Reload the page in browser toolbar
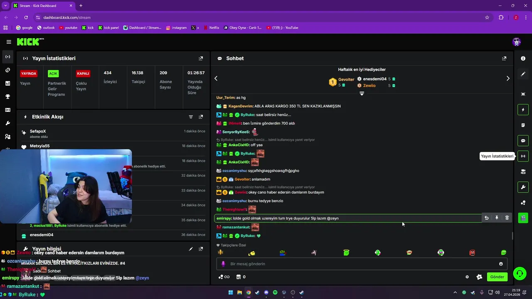The height and width of the screenshot is (299, 532). coord(26,17)
